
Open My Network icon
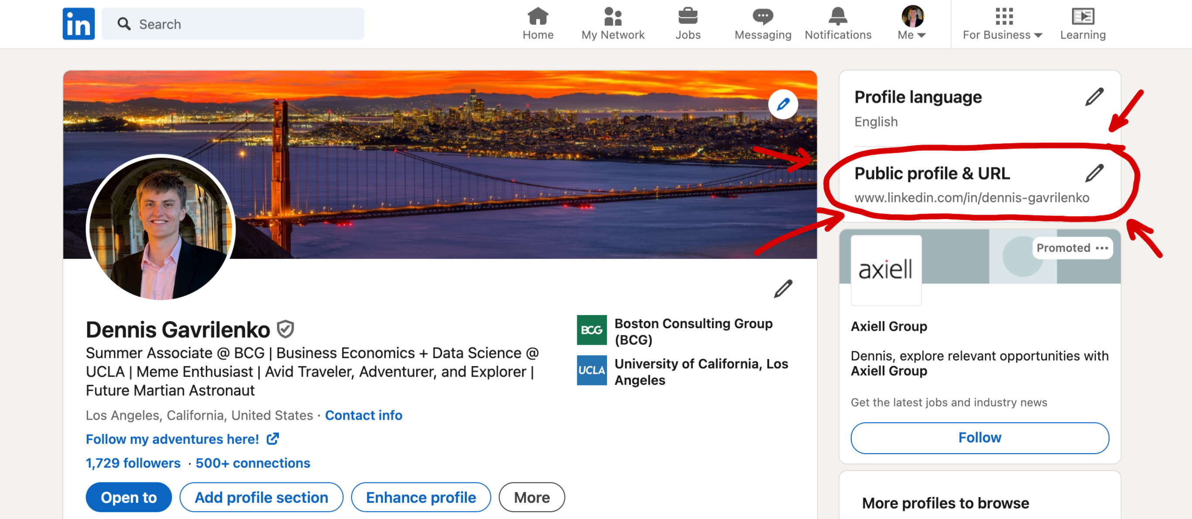click(613, 17)
